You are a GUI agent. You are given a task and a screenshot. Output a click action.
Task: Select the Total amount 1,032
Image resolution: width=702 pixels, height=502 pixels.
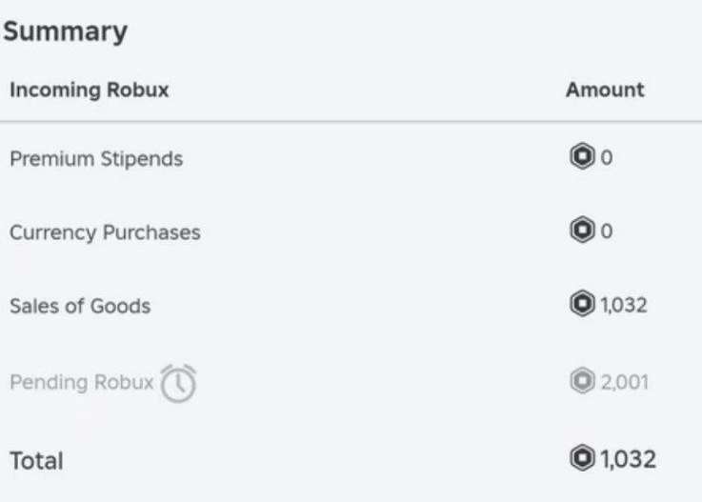point(628,459)
